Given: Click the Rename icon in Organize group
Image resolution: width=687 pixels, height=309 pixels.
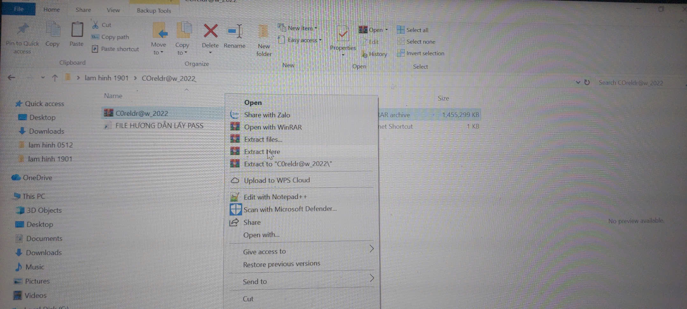Looking at the screenshot, I should point(235,32).
